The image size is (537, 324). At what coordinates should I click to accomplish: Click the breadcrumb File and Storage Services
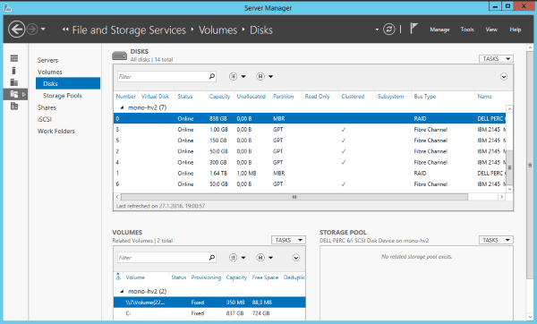coord(129,30)
